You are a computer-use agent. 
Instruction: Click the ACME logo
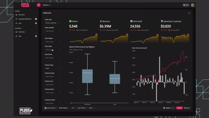[x=25, y=5]
